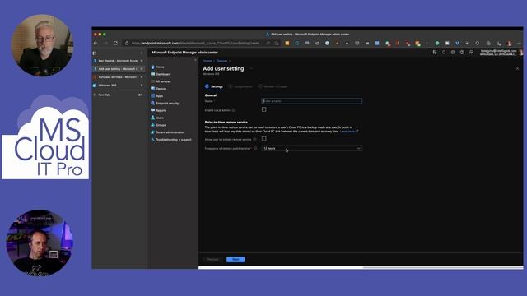Image resolution: width=527 pixels, height=296 pixels.
Task: Open Home in the Endpoint Manager sidebar
Action: 160,67
